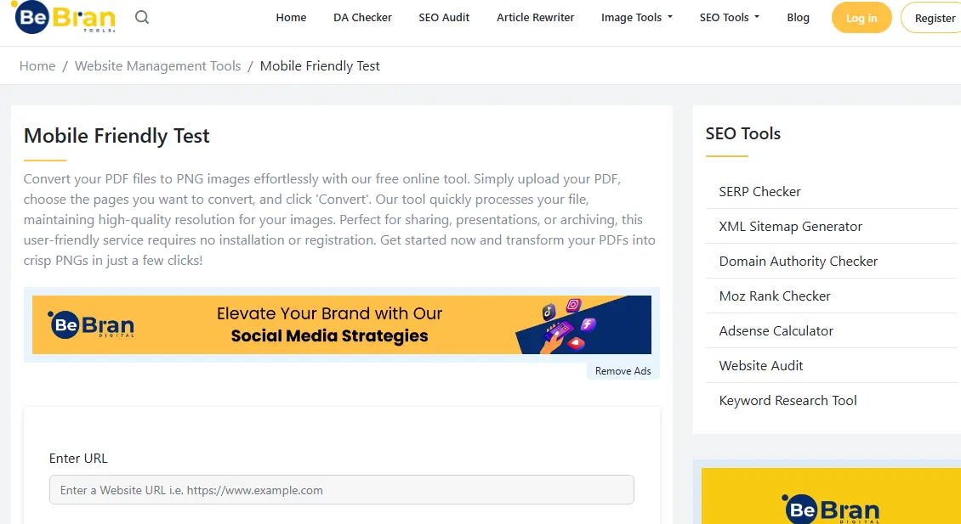Click the Register button
The height and width of the screenshot is (524, 961).
point(933,18)
